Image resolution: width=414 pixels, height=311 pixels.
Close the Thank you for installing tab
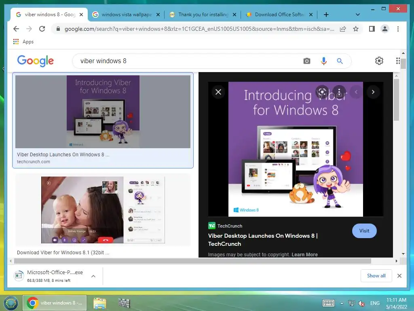(234, 15)
